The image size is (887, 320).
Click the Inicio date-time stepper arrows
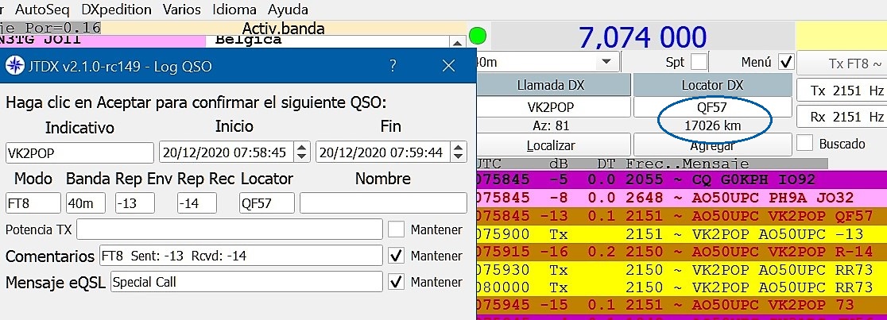coord(303,152)
